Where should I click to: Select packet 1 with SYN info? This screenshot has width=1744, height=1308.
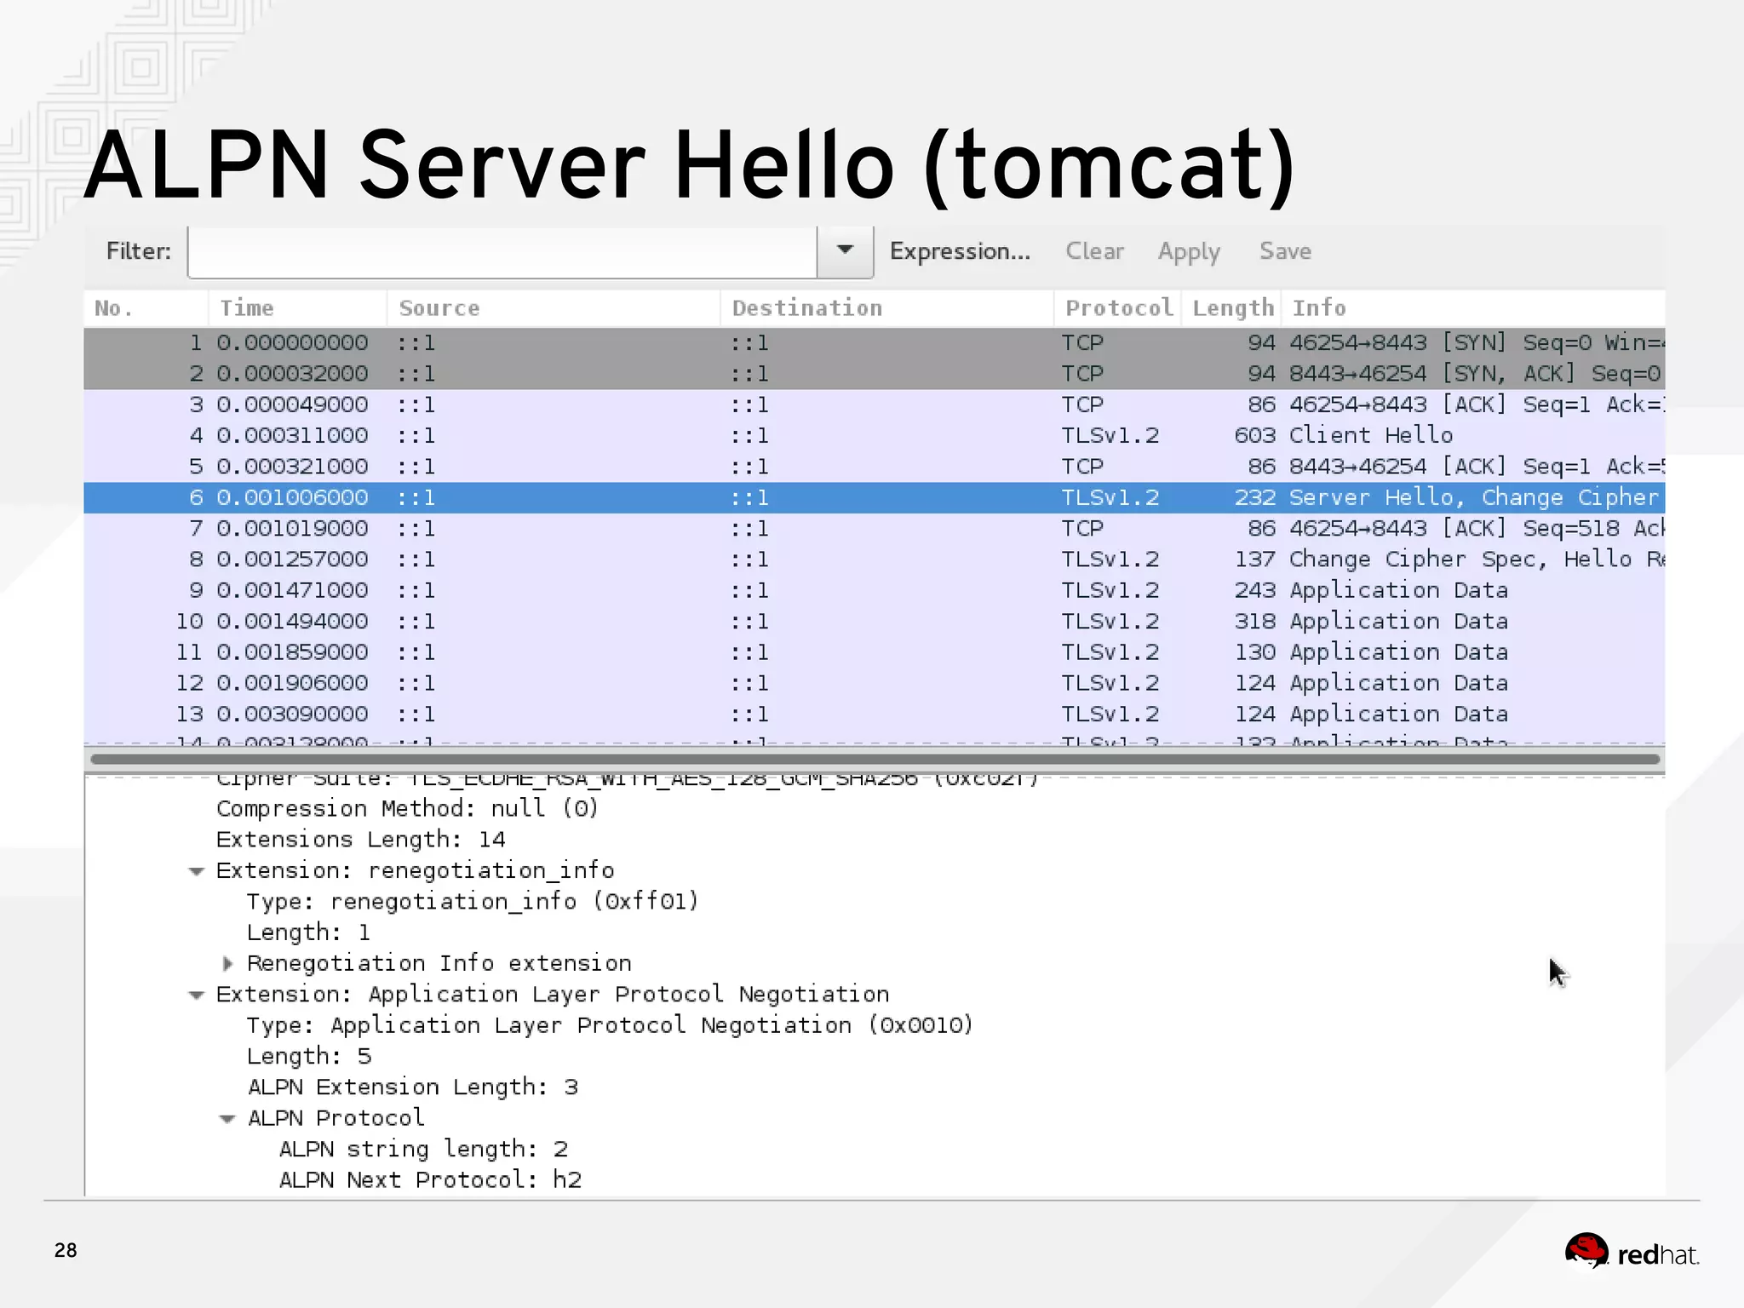point(875,343)
